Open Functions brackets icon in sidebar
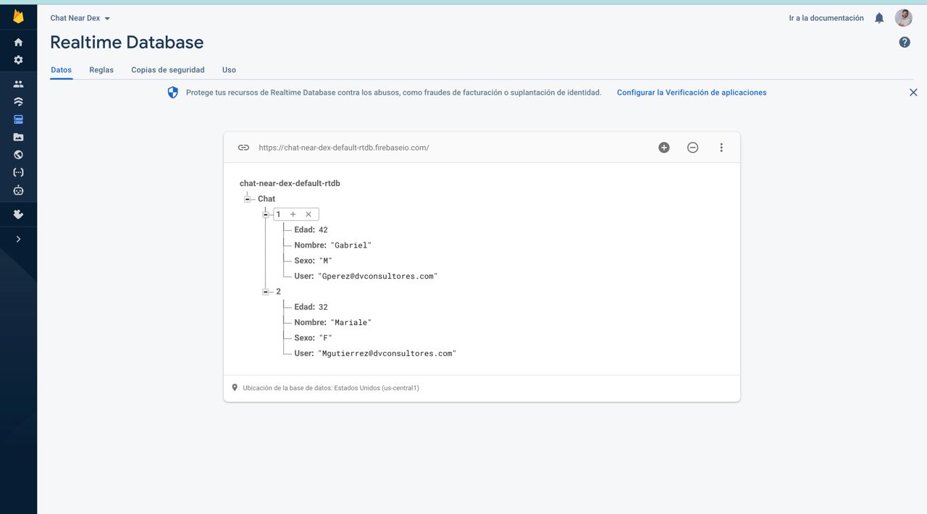The height and width of the screenshot is (514, 927). coord(18,172)
